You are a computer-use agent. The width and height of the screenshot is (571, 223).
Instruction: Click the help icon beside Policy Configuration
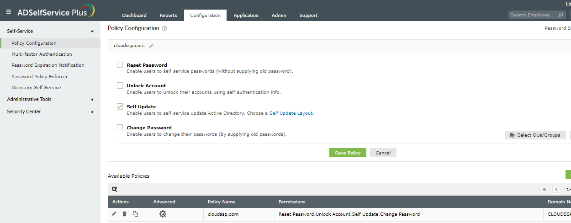pos(164,28)
